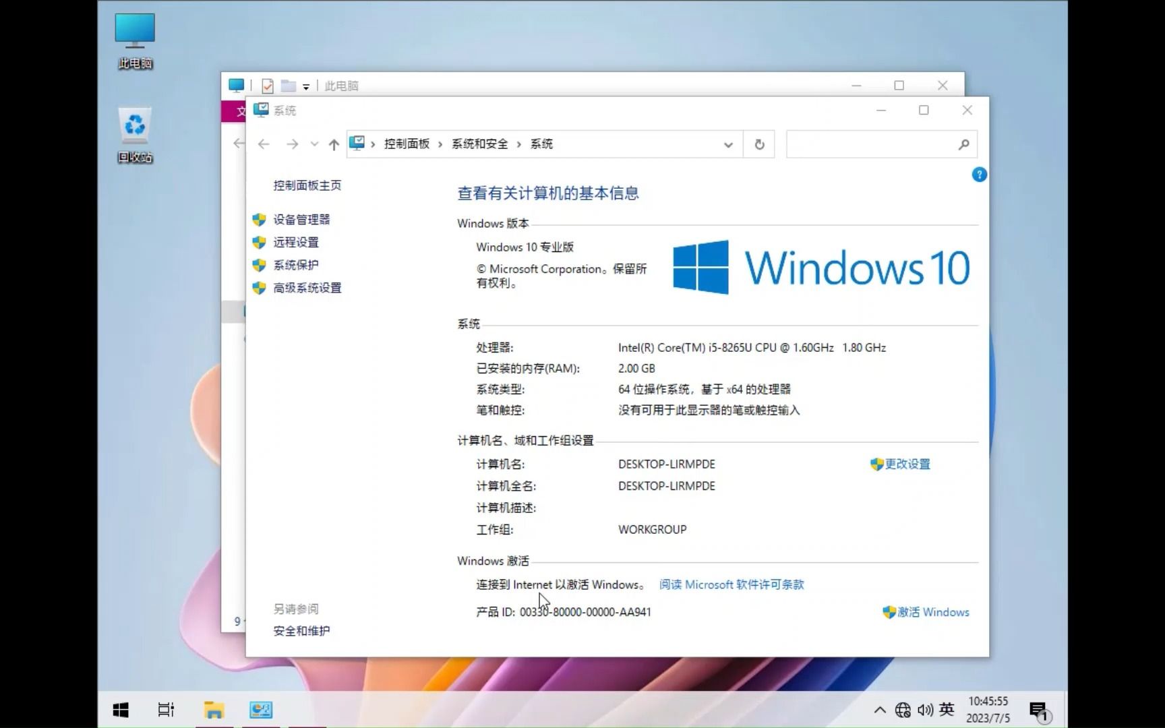Open the 此电脑 desktop icon
This screenshot has width=1165, height=728.
pos(135,41)
